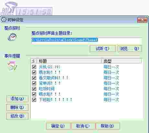Select the 背单词!!! list entry

click(x=50, y=83)
